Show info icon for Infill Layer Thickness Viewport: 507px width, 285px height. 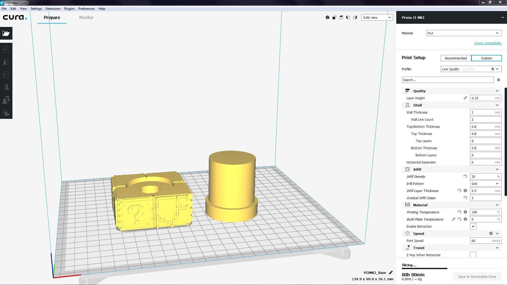pyautogui.click(x=465, y=191)
